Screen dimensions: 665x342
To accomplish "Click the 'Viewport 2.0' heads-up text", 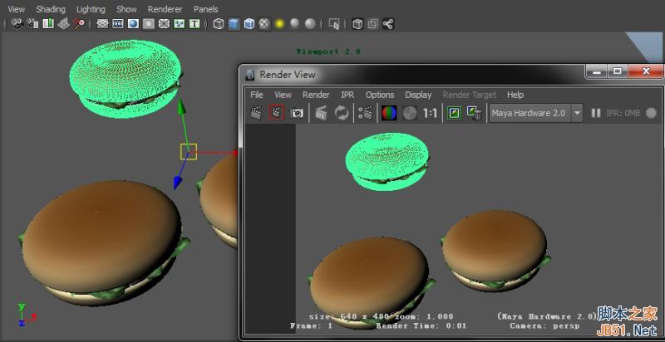I will [x=328, y=51].
